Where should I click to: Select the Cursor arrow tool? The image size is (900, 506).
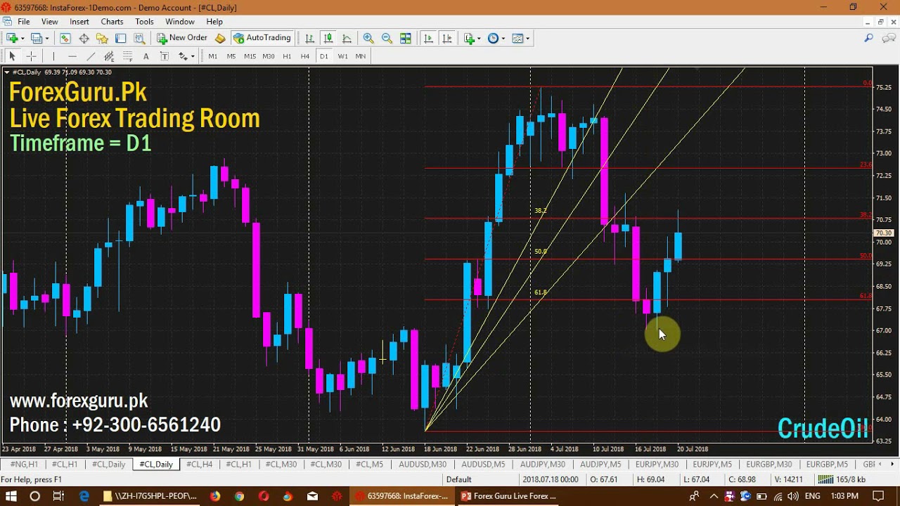pyautogui.click(x=12, y=56)
